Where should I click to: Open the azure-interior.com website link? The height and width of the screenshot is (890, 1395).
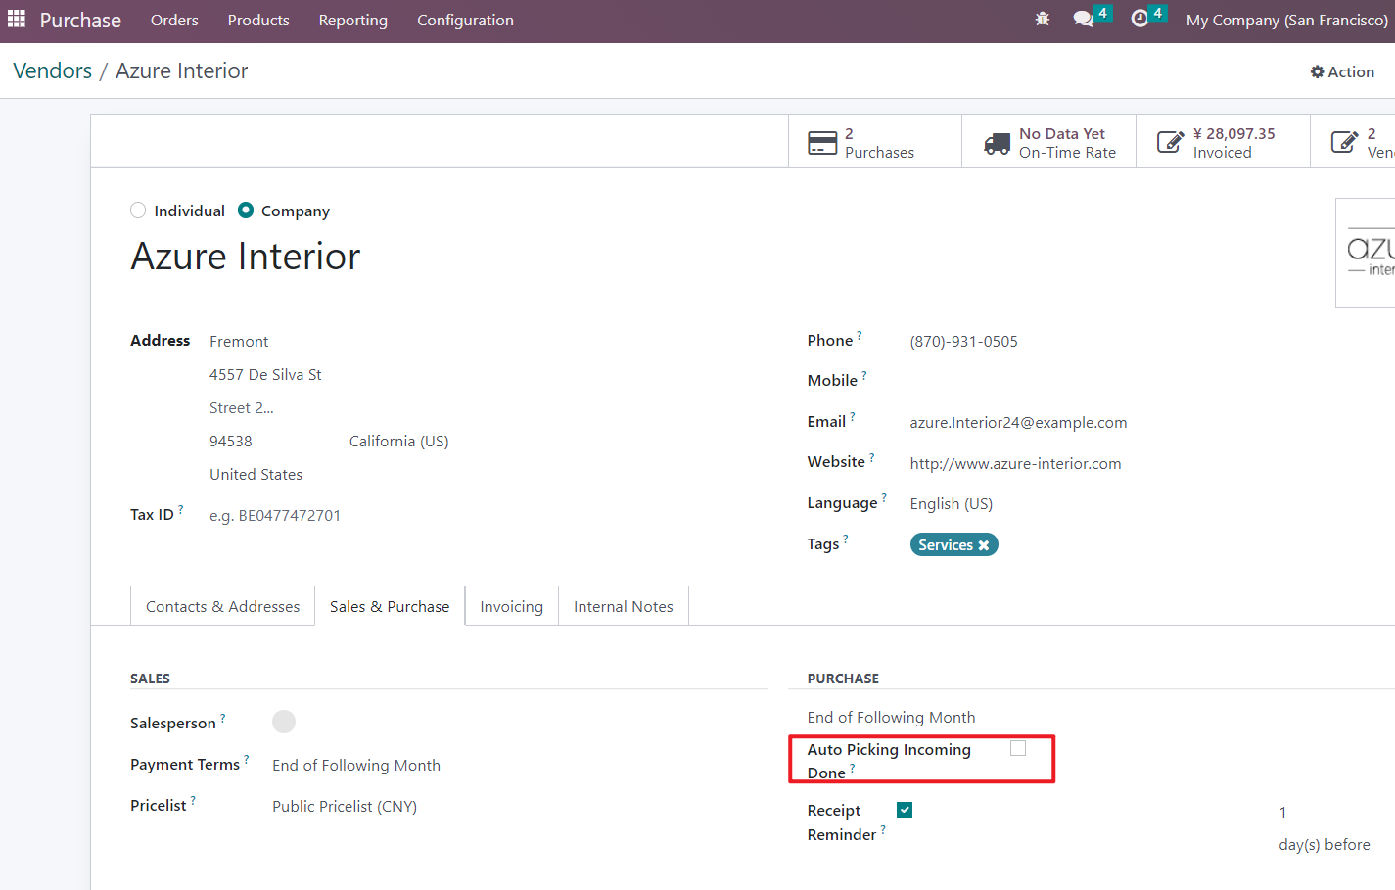coord(1015,464)
